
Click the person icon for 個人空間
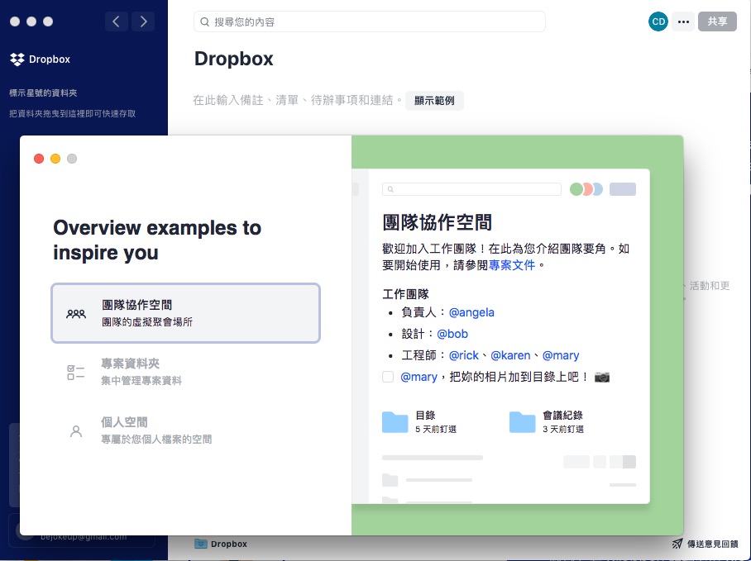[76, 431]
